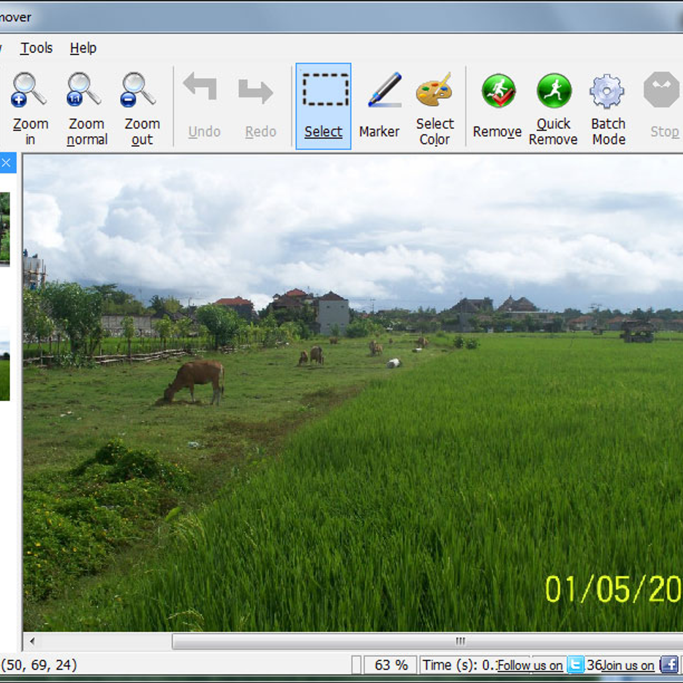The width and height of the screenshot is (683, 683).
Task: Run the Remove command
Action: pyautogui.click(x=497, y=107)
